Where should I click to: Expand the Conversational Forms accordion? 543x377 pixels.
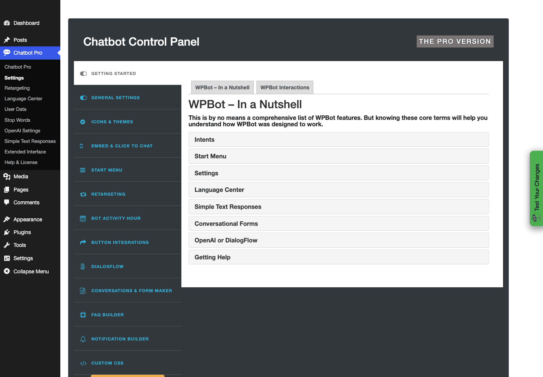coord(339,224)
